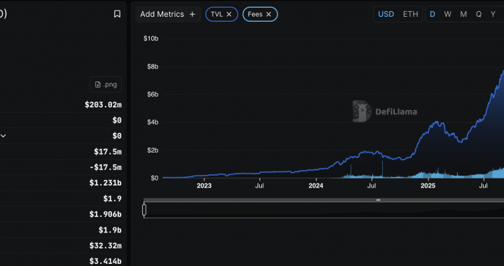Click the $3.414b value
The width and height of the screenshot is (504, 266).
(x=106, y=261)
